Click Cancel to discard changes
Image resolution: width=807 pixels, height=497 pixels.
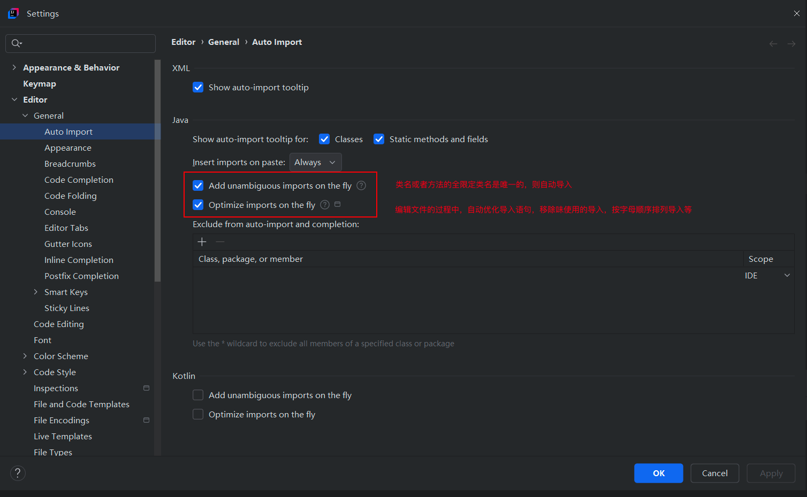[x=715, y=473]
